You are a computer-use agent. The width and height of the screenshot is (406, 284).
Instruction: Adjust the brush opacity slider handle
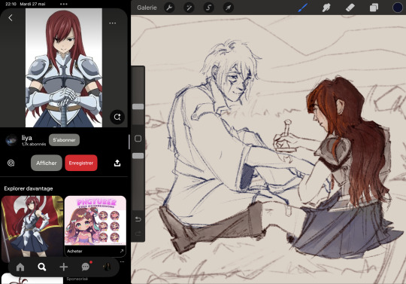pos(138,156)
